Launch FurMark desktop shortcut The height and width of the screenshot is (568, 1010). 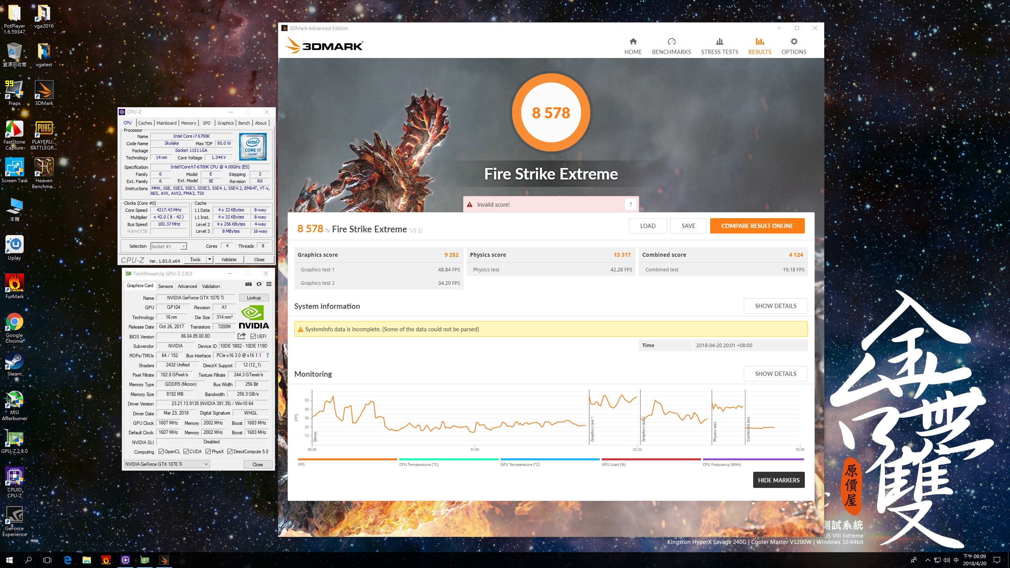tap(15, 286)
